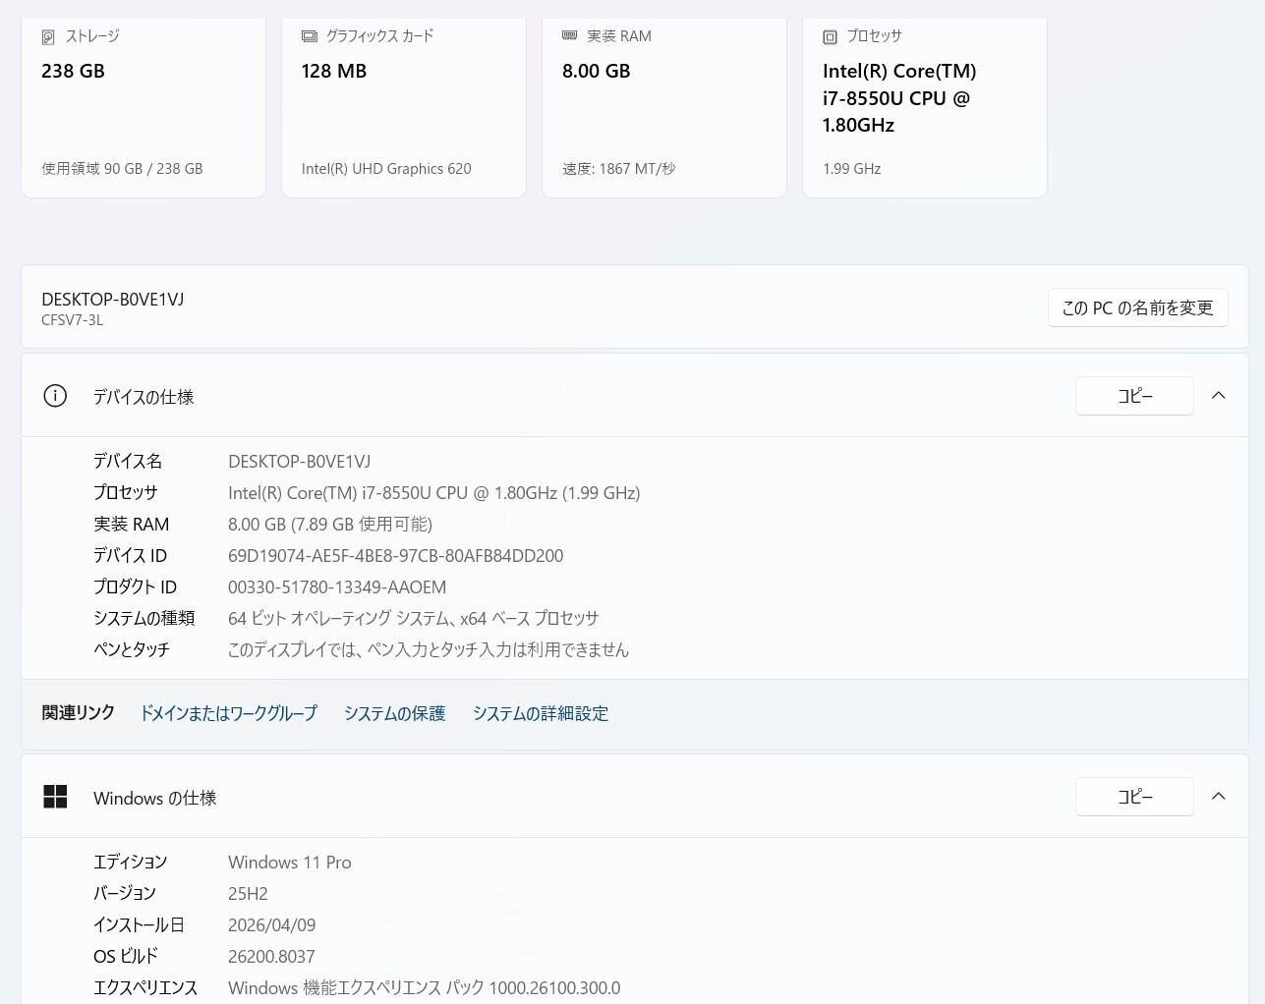Click the info icon next to デバイスの仕様
Screen dimensions: 1265x1004
55,396
